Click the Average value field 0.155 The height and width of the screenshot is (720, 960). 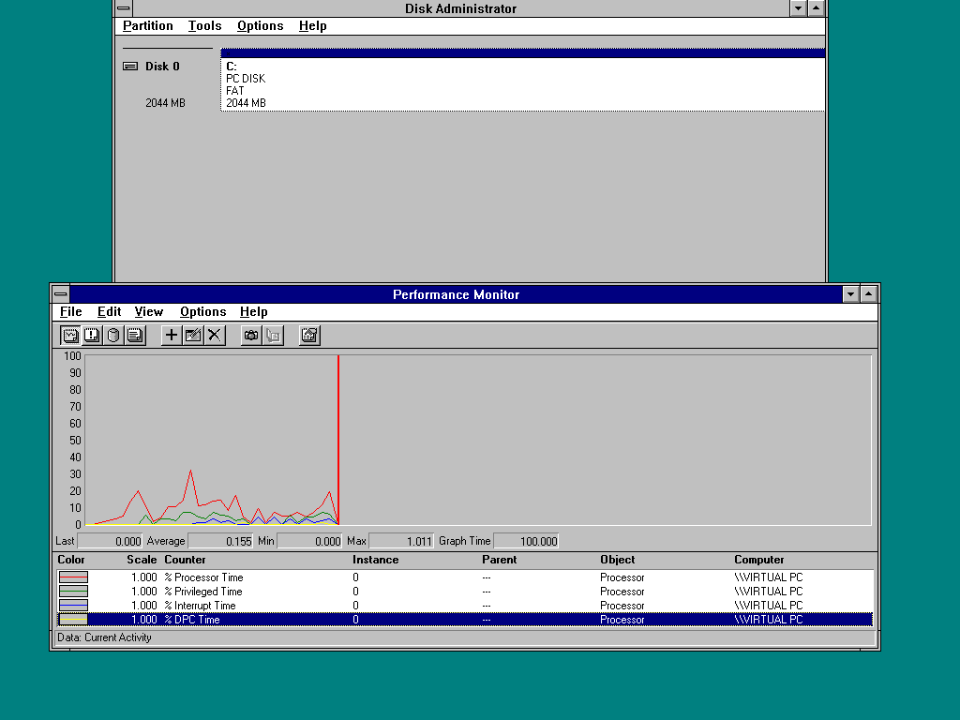point(220,541)
